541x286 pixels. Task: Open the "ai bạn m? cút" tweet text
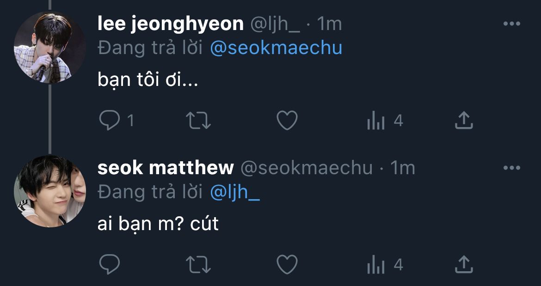pos(158,224)
